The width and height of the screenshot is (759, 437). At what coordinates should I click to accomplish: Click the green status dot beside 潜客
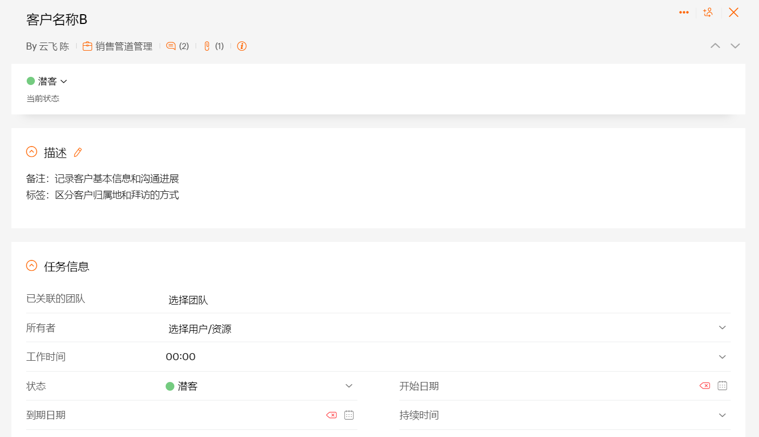point(31,81)
